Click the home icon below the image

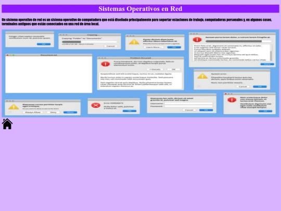[x=7, y=124]
